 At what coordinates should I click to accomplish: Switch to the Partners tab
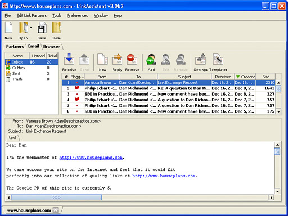coord(15,47)
